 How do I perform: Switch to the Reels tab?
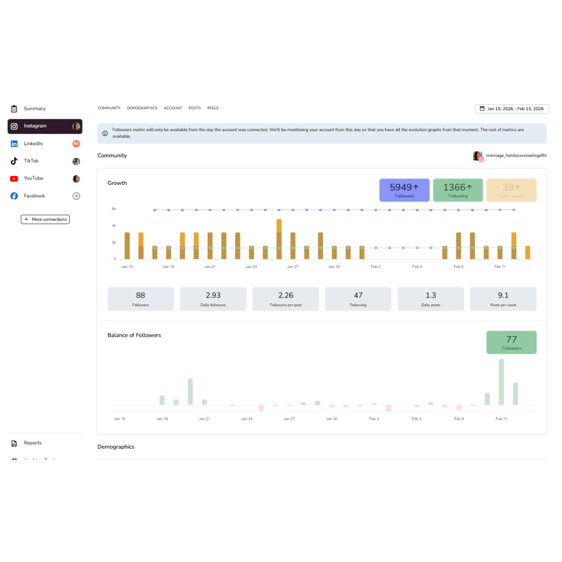[212, 108]
